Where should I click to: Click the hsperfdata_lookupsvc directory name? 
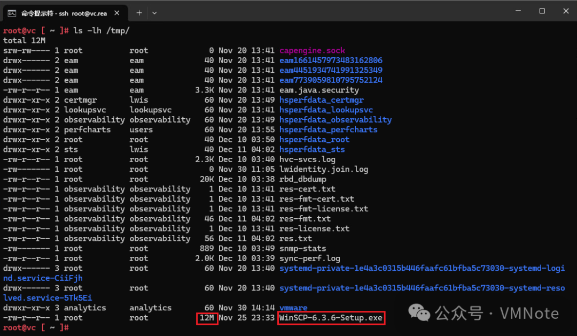click(326, 110)
